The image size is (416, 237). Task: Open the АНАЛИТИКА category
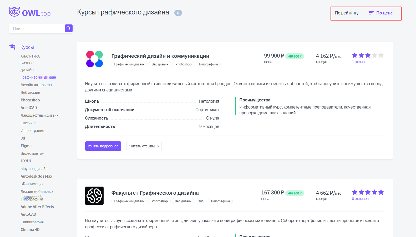coord(30,56)
